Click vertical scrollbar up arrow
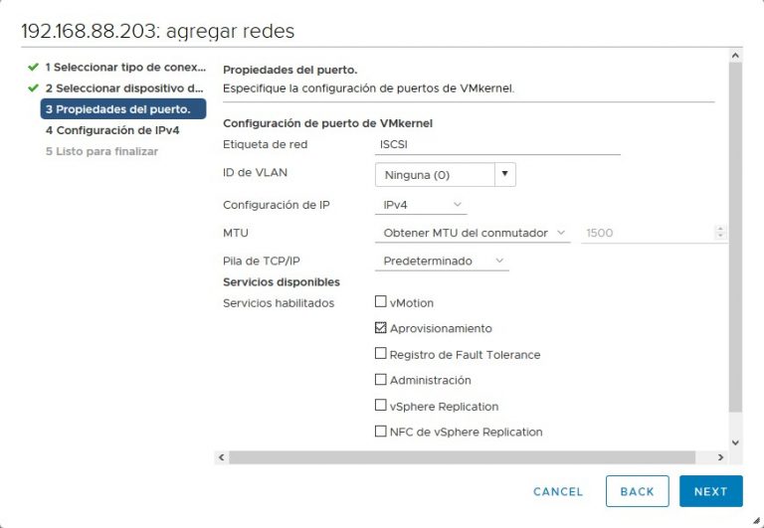The height and width of the screenshot is (528, 764). (x=735, y=55)
